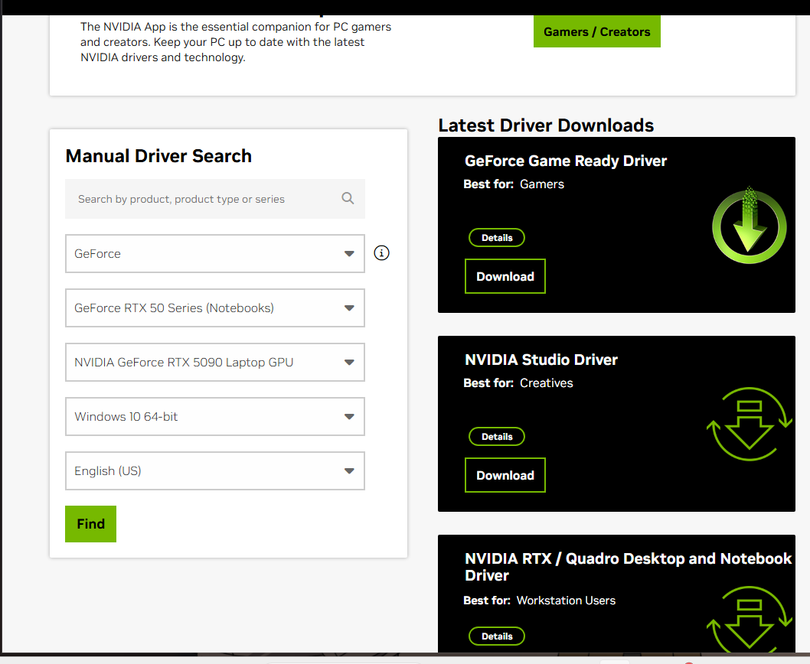The height and width of the screenshot is (664, 810).
Task: Click the info icon beside GeForce dropdown
Action: [381, 253]
